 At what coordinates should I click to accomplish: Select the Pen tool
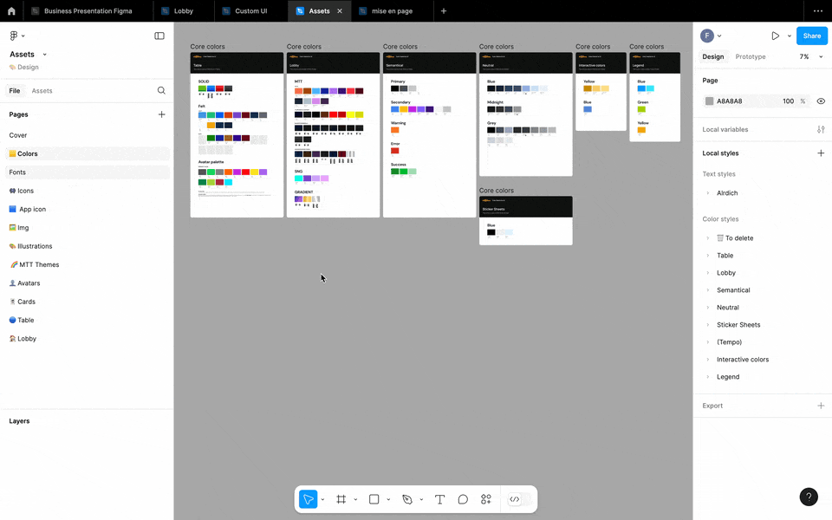point(406,499)
